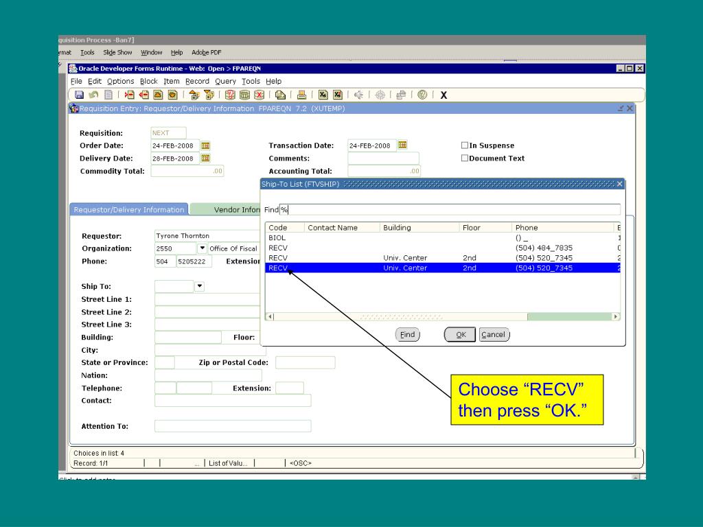Open the Transaction Date calendar icon
The width and height of the screenshot is (703, 527).
[x=402, y=145]
